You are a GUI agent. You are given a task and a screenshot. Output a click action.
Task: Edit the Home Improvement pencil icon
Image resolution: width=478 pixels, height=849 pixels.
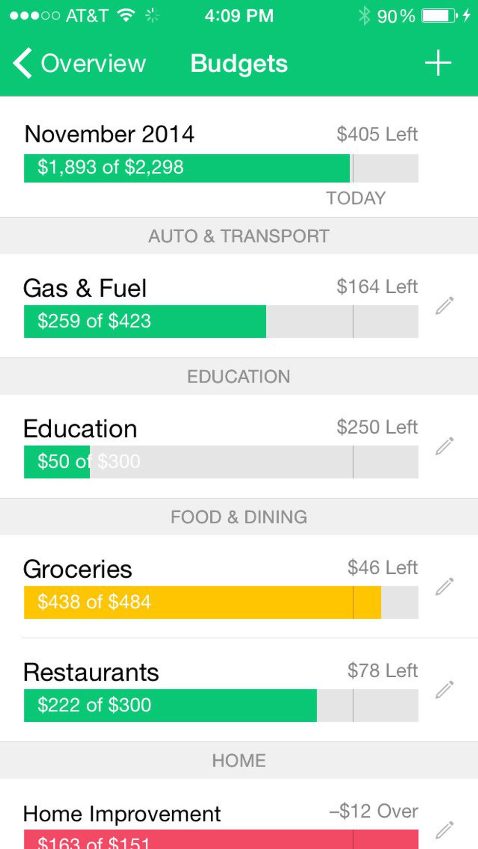coord(444,829)
